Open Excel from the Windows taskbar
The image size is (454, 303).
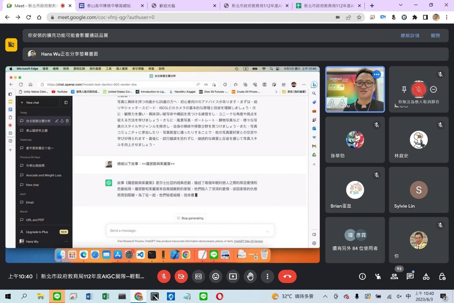coord(106,296)
